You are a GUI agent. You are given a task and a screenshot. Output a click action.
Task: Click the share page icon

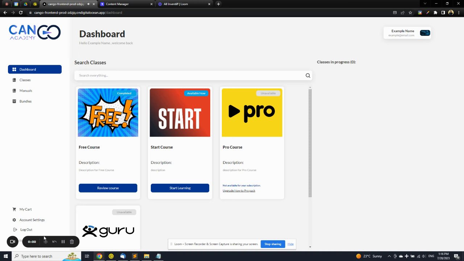point(402,12)
